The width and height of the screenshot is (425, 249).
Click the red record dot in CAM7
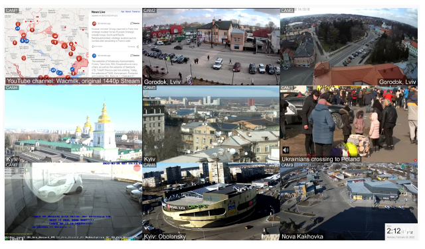pos(137,168)
